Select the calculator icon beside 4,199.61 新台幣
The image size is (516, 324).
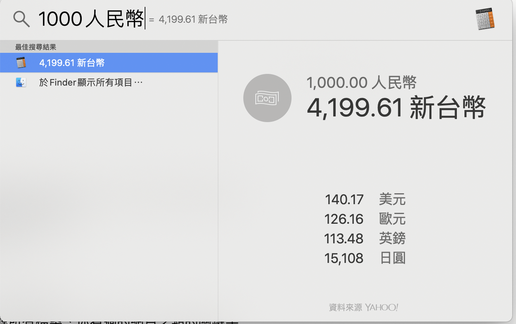click(x=21, y=63)
